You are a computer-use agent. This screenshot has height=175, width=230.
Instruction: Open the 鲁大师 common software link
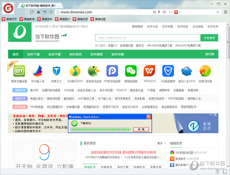[34, 90]
